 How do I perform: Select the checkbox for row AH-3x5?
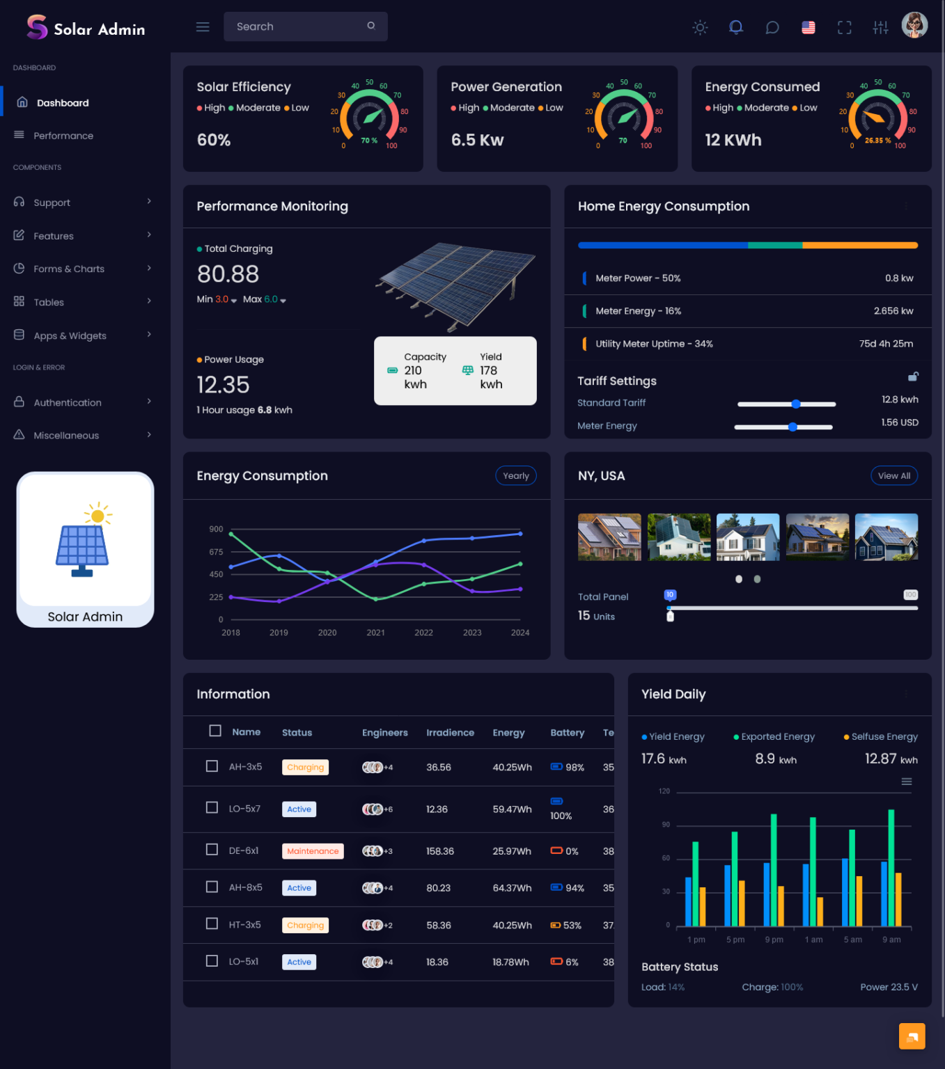pyautogui.click(x=212, y=766)
